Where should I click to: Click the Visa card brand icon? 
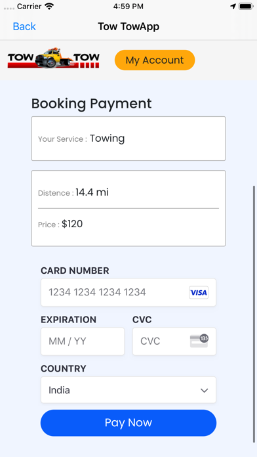(199, 292)
